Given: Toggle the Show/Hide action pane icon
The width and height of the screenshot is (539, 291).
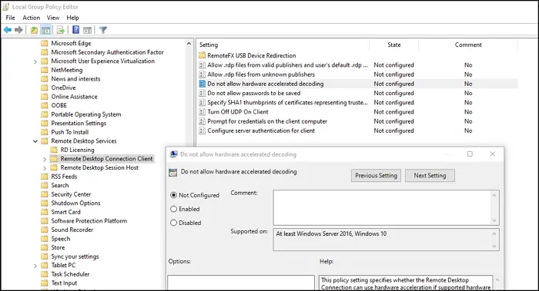Looking at the screenshot, I should pos(88,30).
